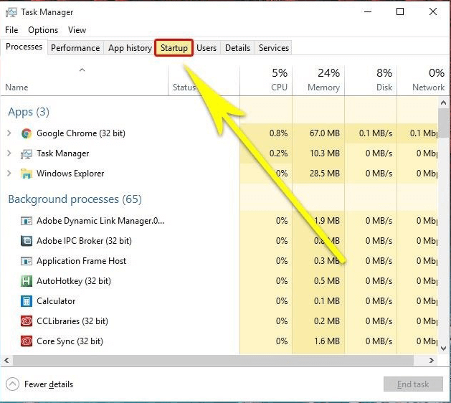Click Background processes (65) group heading
This screenshot has height=403, width=451.
[75, 199]
